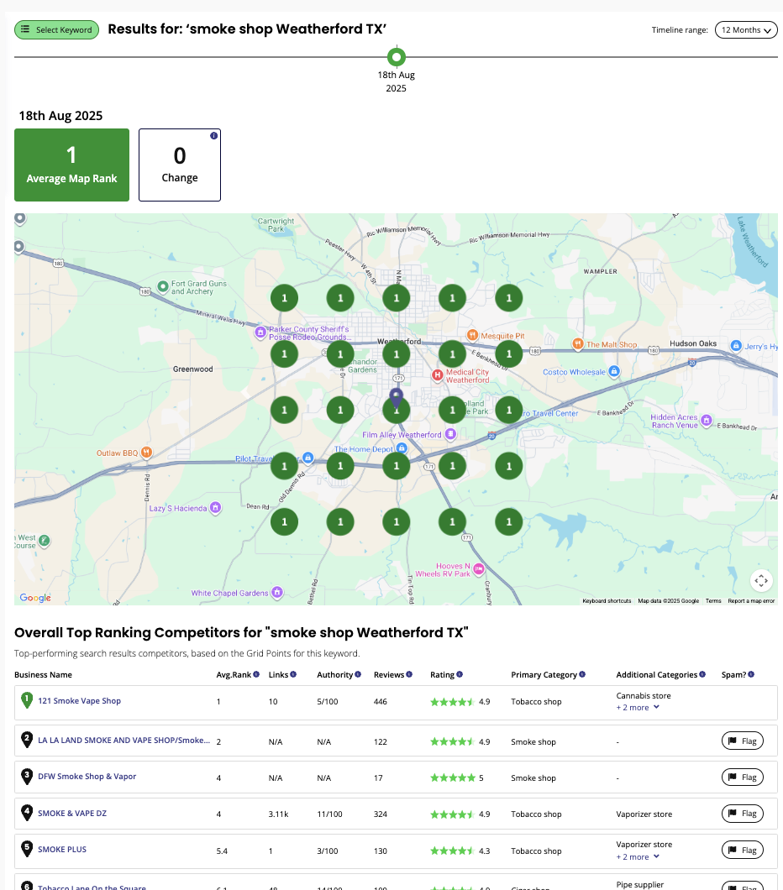Open the 121 Smoke Vape Shop link

click(x=80, y=700)
